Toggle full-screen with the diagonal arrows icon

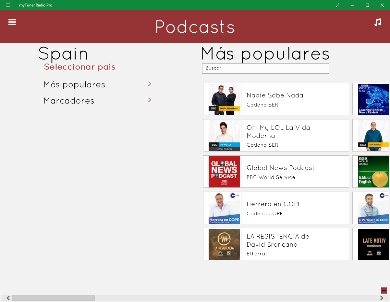[x=337, y=5]
